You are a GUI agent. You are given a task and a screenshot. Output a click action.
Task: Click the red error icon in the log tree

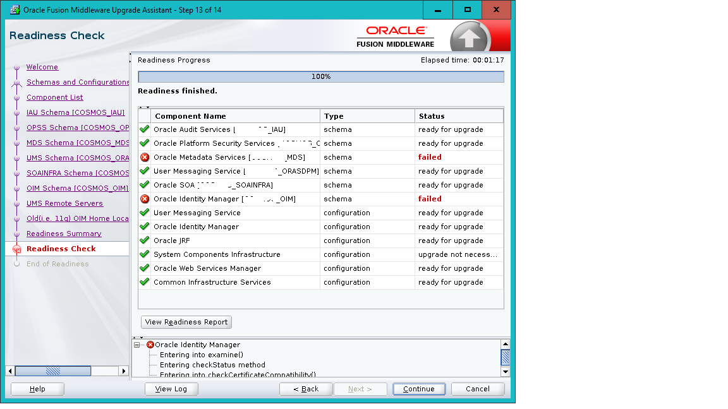pyautogui.click(x=150, y=345)
